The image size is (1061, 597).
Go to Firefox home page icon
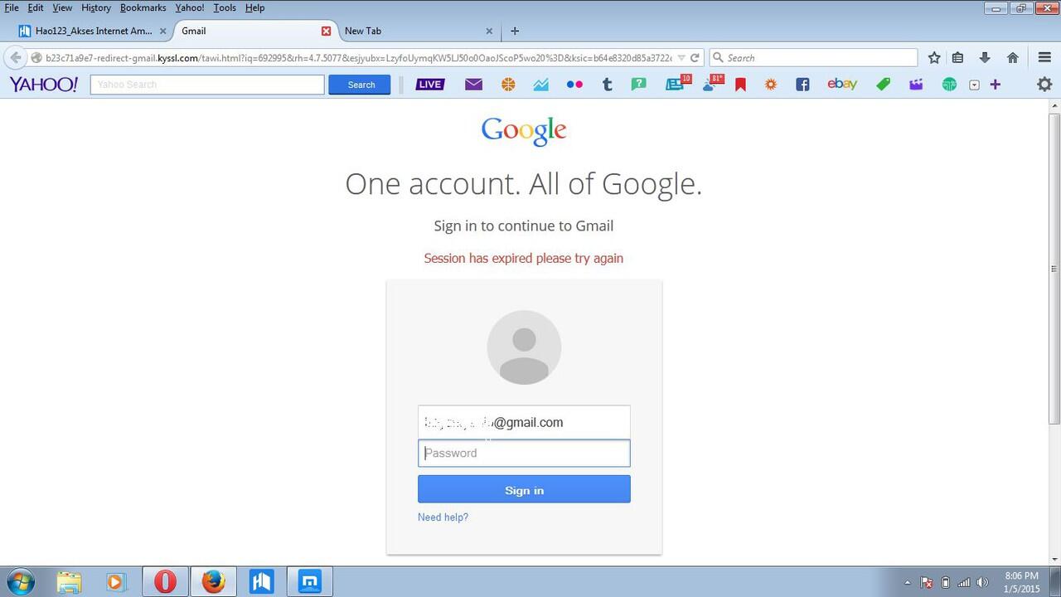[x=1012, y=57]
